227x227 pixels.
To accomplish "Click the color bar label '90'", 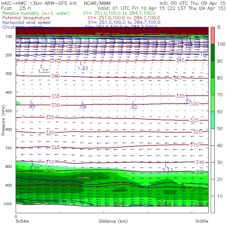I will coord(220,61).
